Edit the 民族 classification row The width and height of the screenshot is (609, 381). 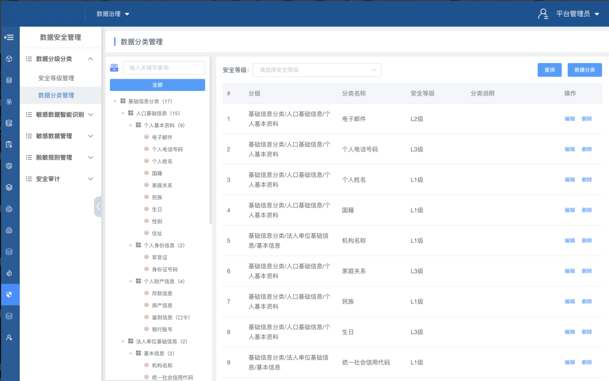570,301
